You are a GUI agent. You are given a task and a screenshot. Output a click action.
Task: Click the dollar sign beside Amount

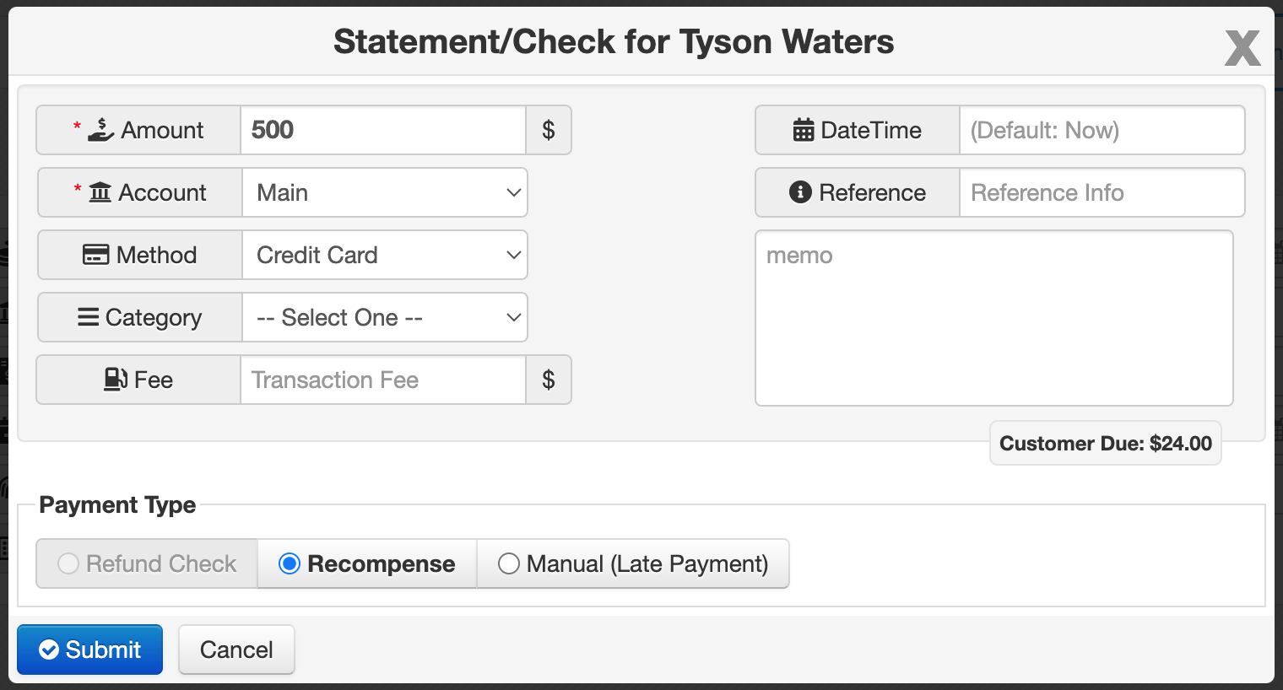click(x=549, y=130)
